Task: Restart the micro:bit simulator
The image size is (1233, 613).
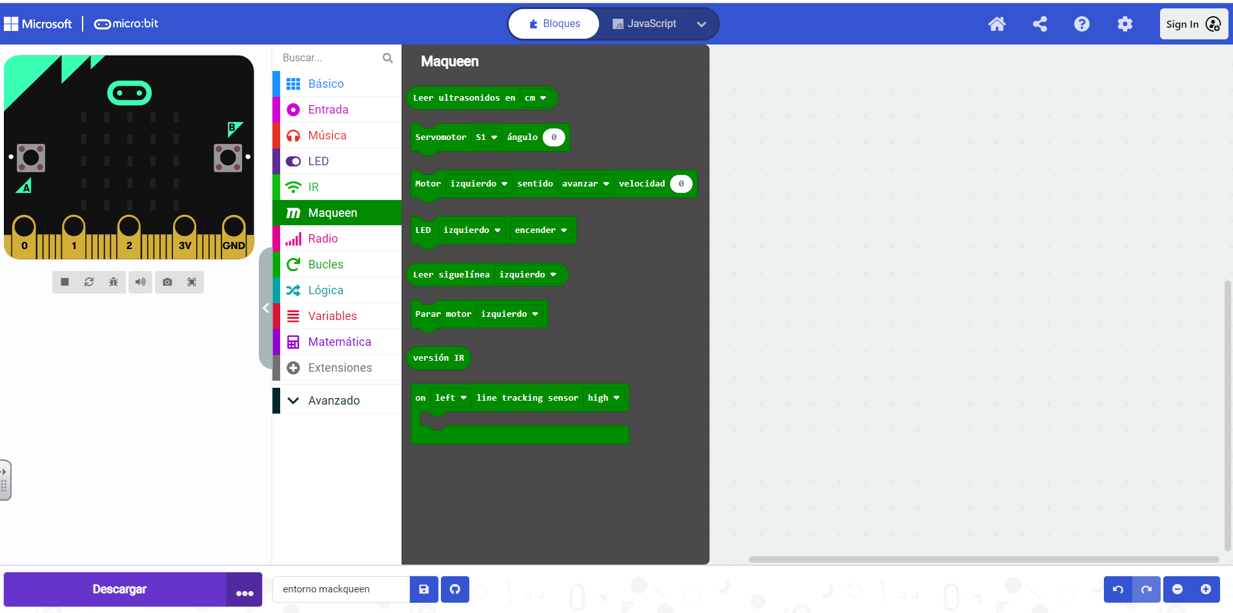Action: [89, 282]
